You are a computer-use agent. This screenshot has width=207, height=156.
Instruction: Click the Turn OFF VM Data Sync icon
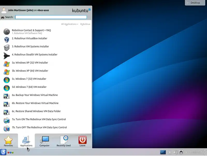[7, 129]
